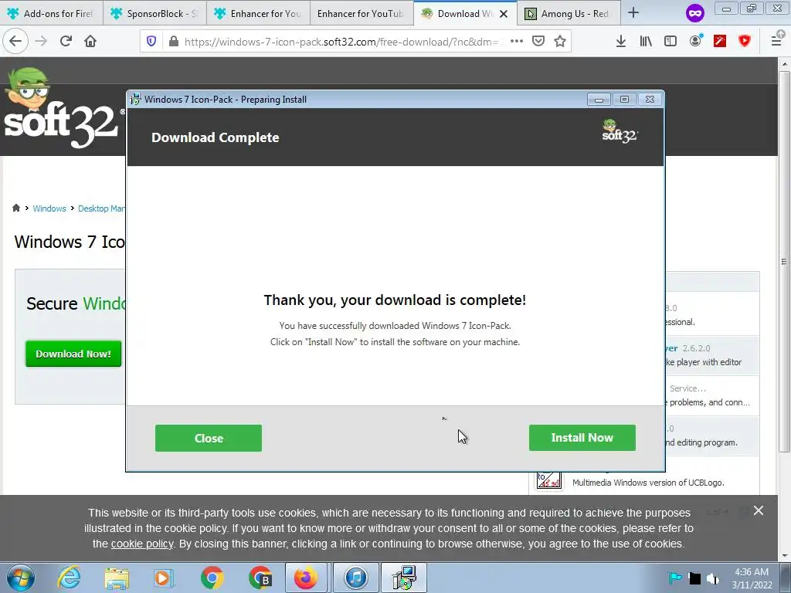Open the tracking protection shield icon
The width and height of the screenshot is (791, 593).
click(x=151, y=42)
